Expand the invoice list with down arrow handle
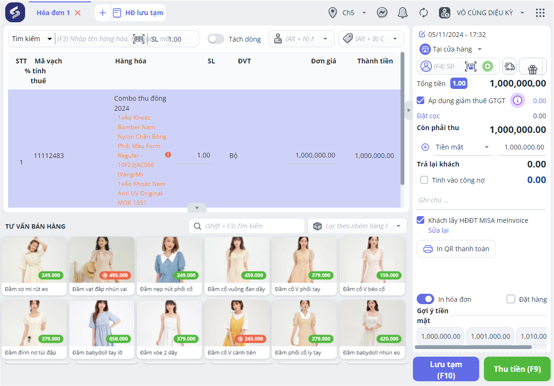554x386 pixels. click(x=197, y=208)
